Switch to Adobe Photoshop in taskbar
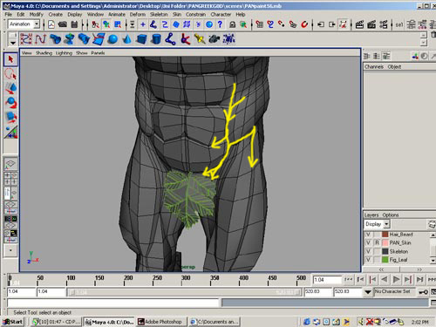The image size is (436, 327). 161,322
